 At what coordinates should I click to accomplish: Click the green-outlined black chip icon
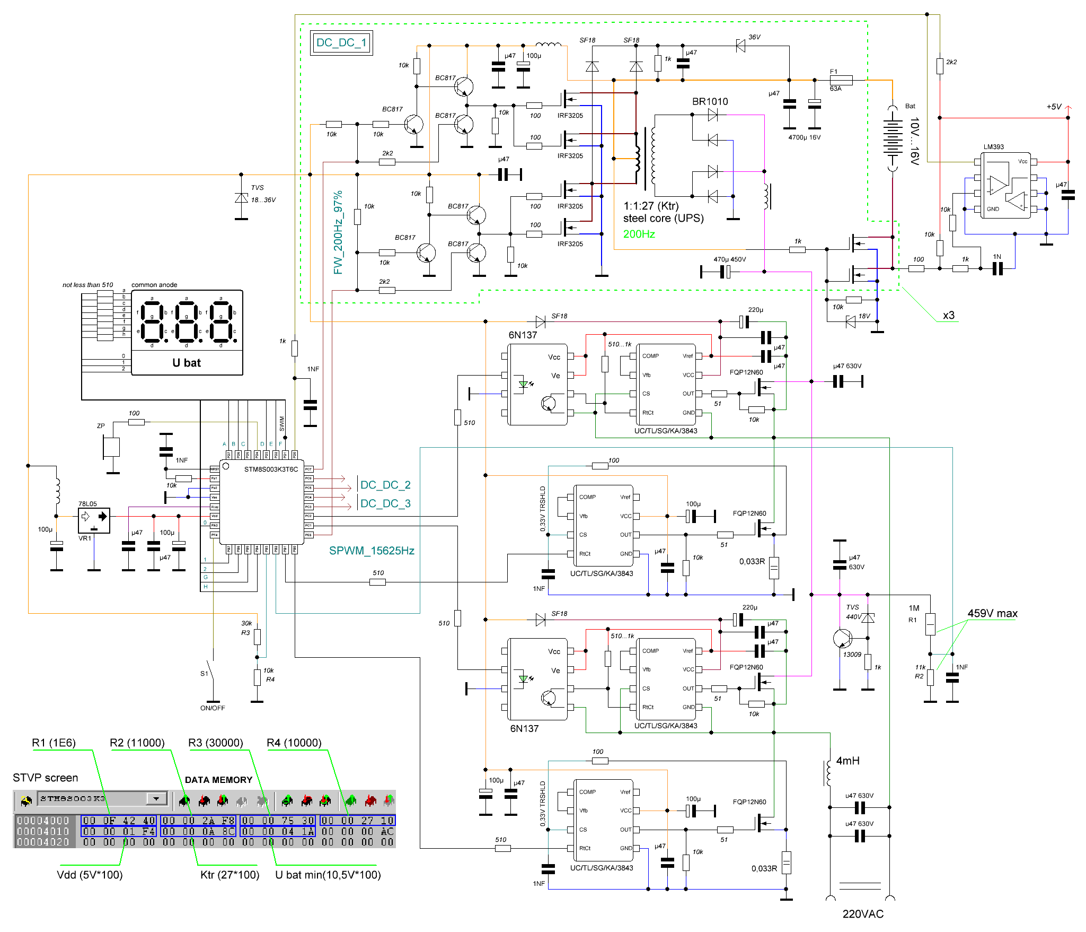tap(287, 801)
